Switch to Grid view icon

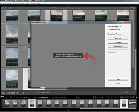point(4,93)
